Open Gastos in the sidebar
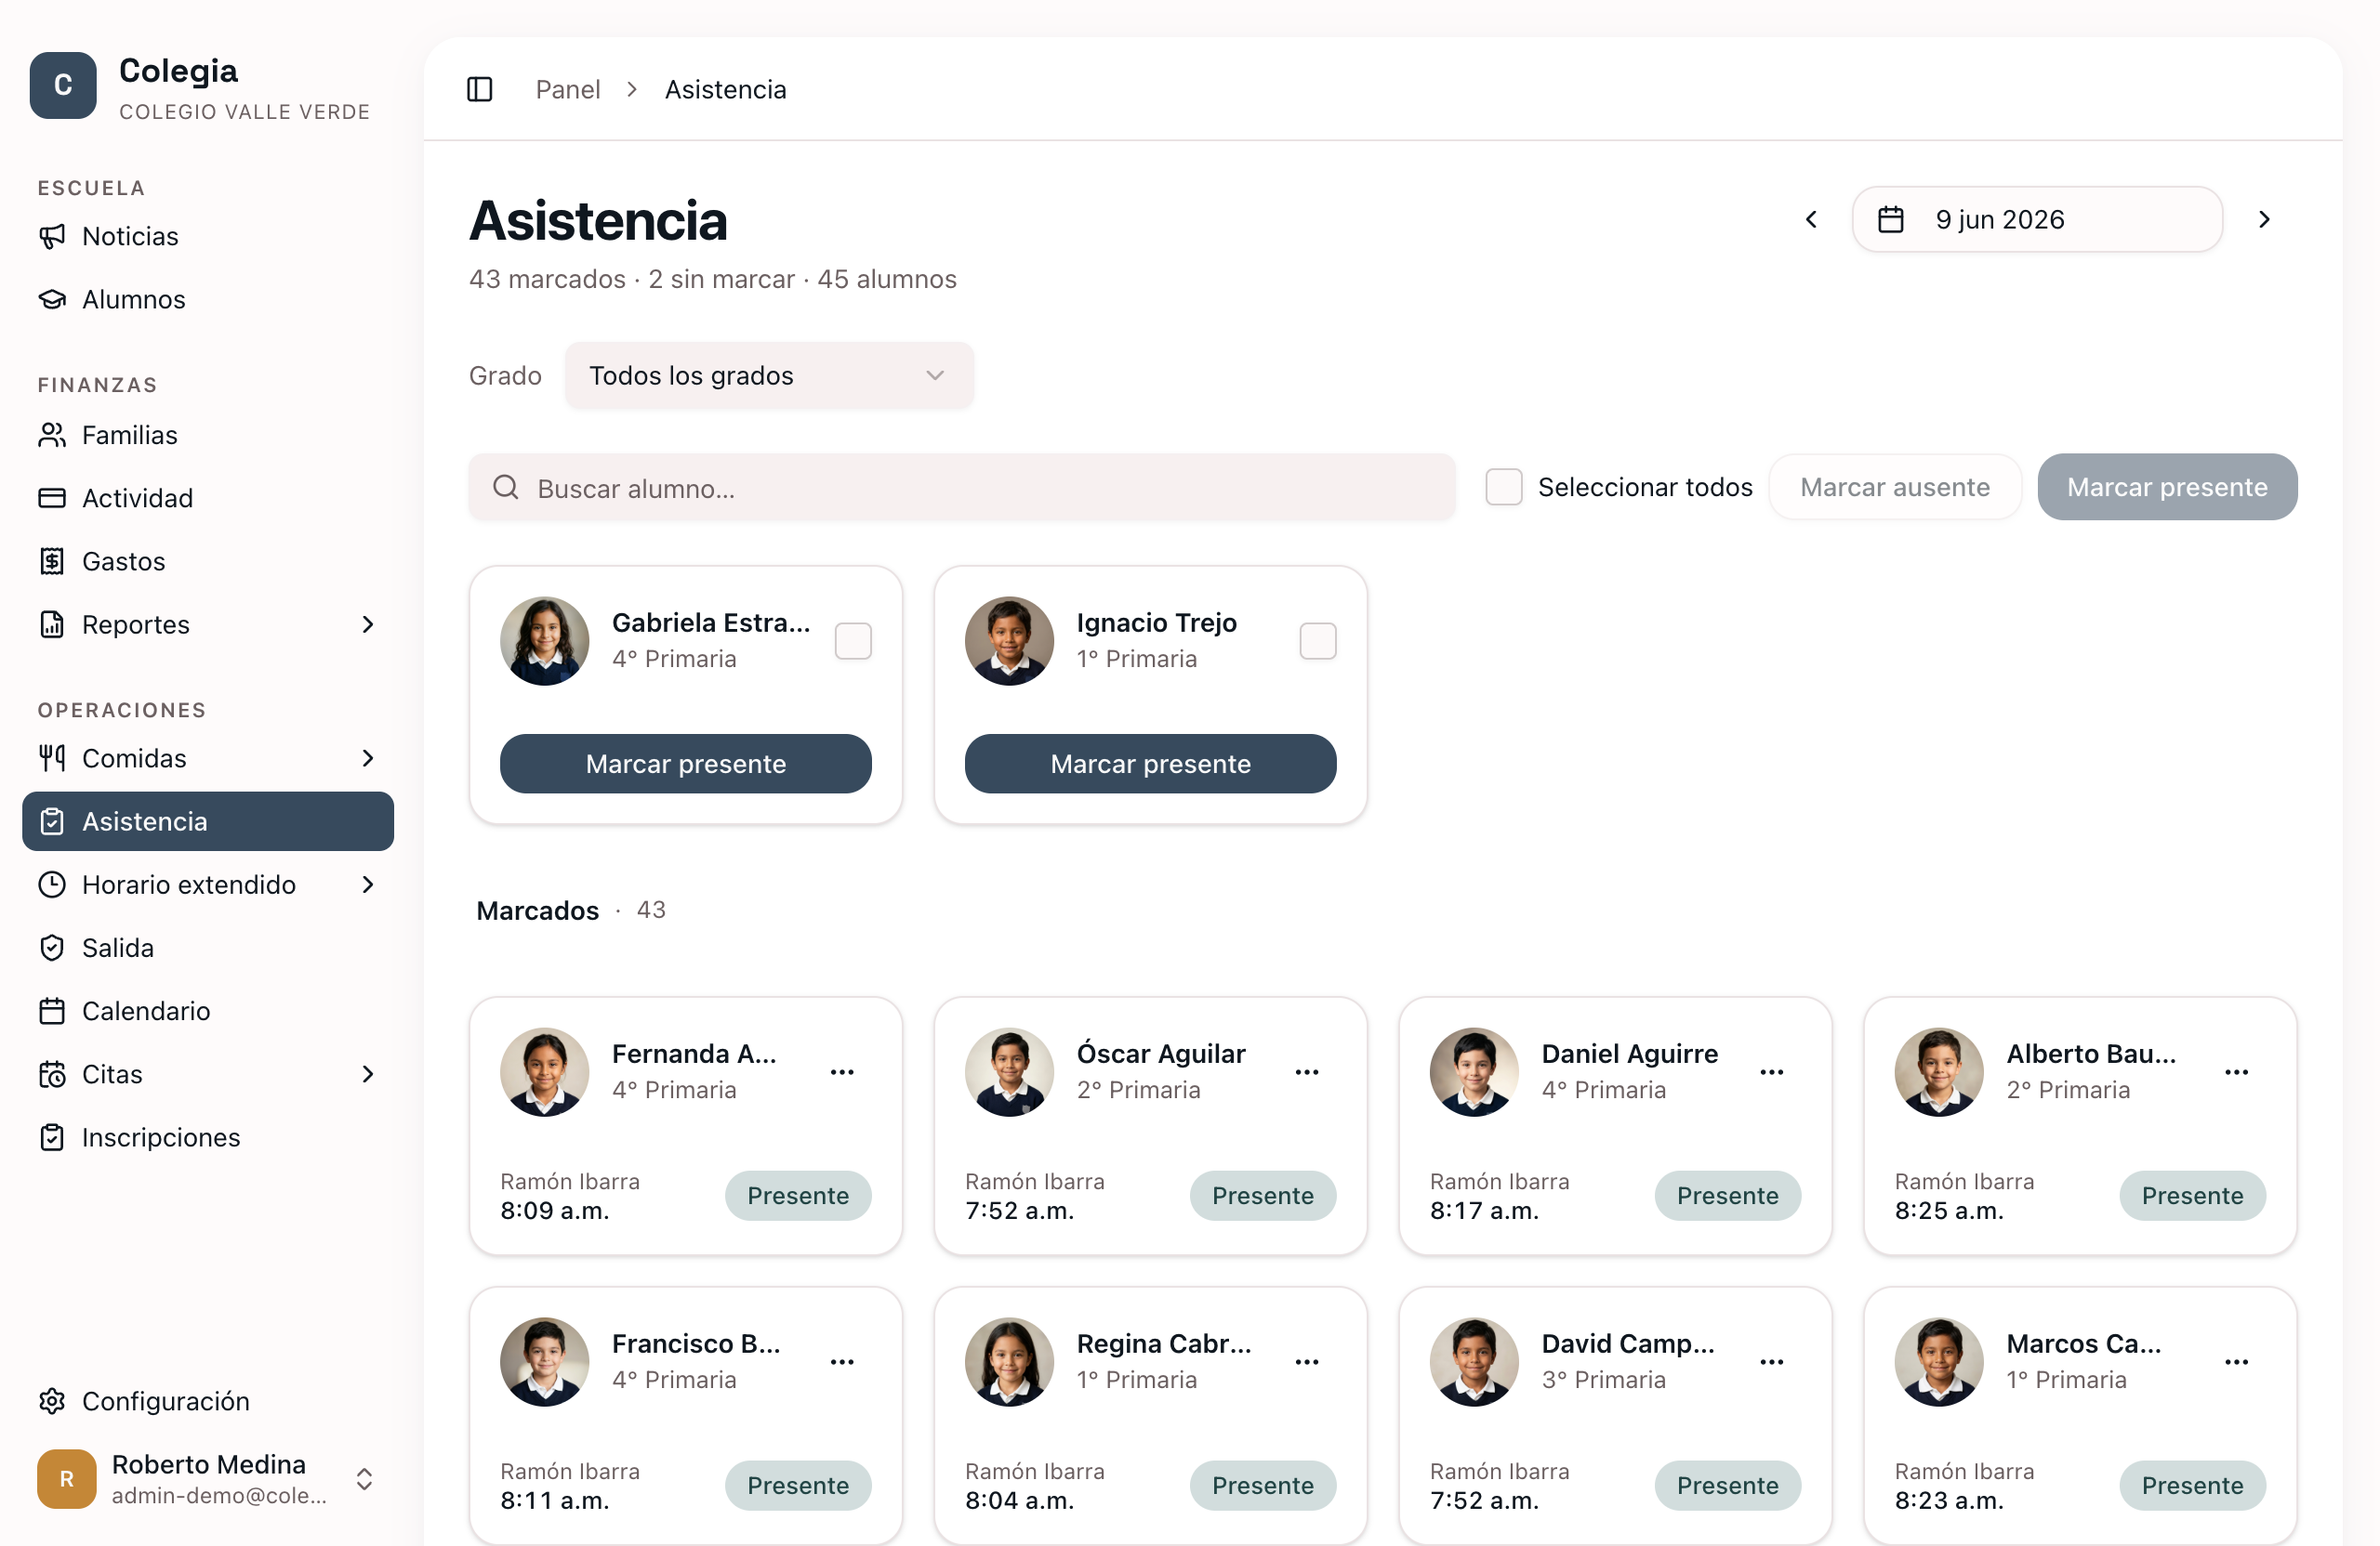The image size is (2380, 1546). (x=208, y=560)
